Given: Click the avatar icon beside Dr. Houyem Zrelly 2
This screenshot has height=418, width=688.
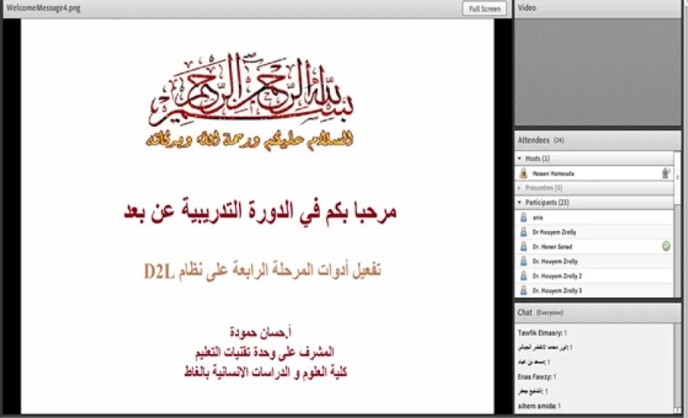Looking at the screenshot, I should click(524, 276).
